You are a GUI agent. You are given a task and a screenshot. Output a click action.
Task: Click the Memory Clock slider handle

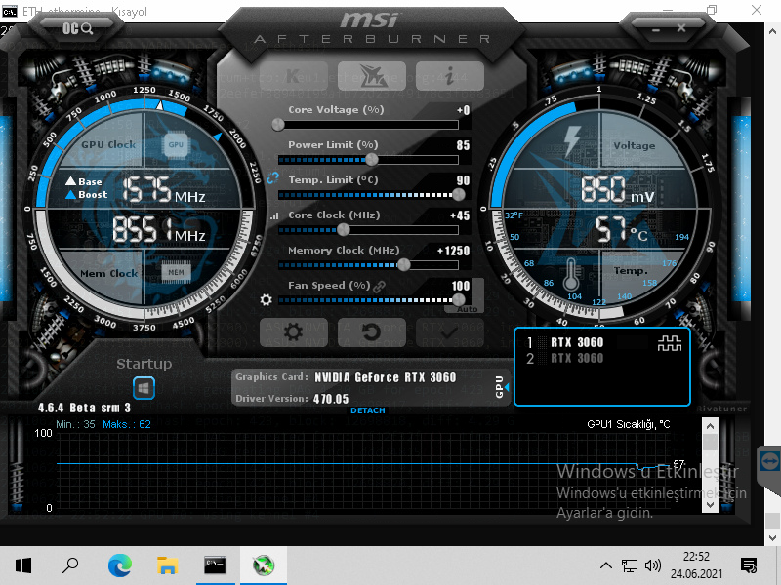click(x=404, y=264)
